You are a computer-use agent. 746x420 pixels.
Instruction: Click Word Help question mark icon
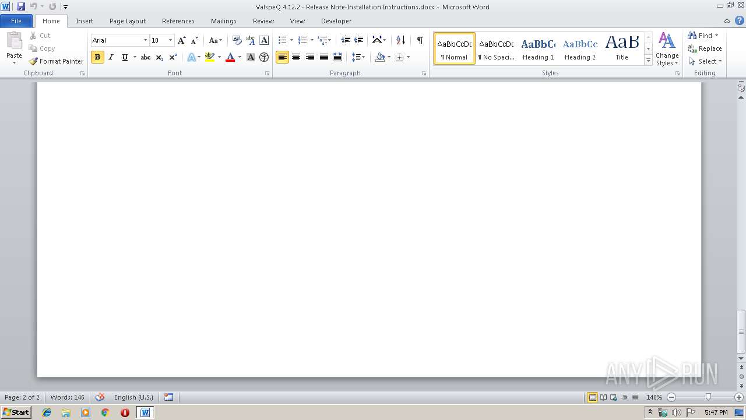(x=740, y=20)
